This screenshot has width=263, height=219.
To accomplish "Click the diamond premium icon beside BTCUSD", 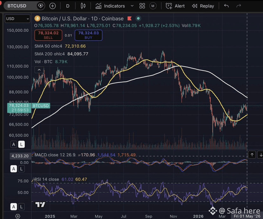I will coord(41,6).
